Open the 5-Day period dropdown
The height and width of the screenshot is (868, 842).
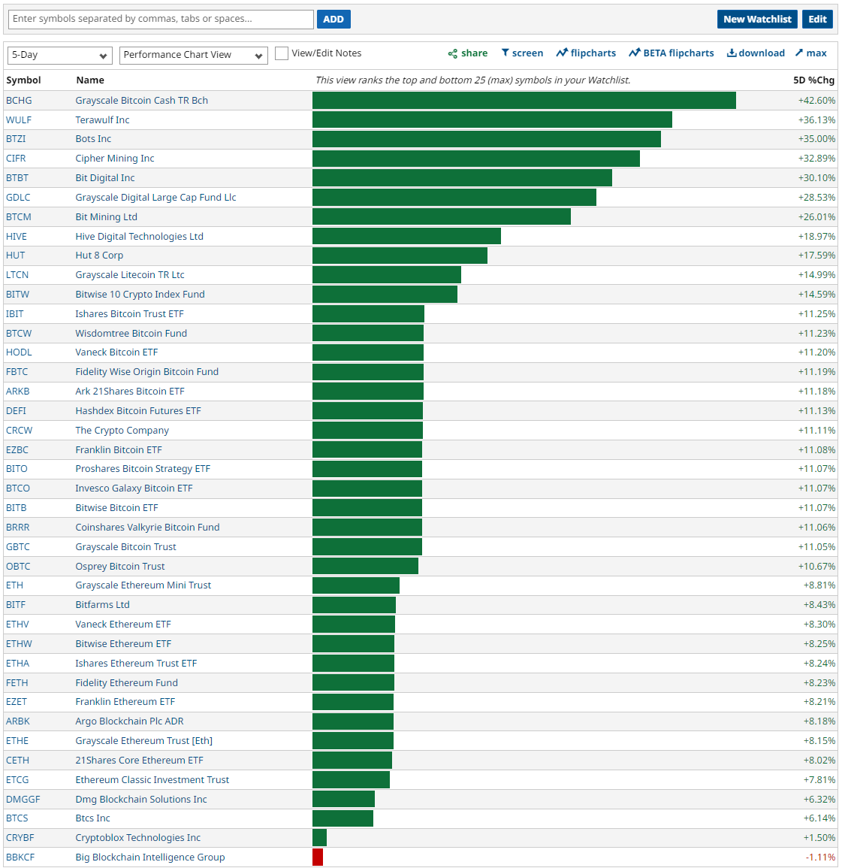point(60,55)
